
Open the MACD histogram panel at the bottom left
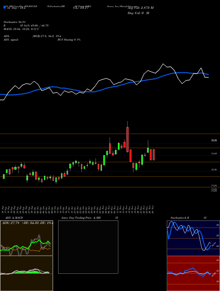(26, 273)
